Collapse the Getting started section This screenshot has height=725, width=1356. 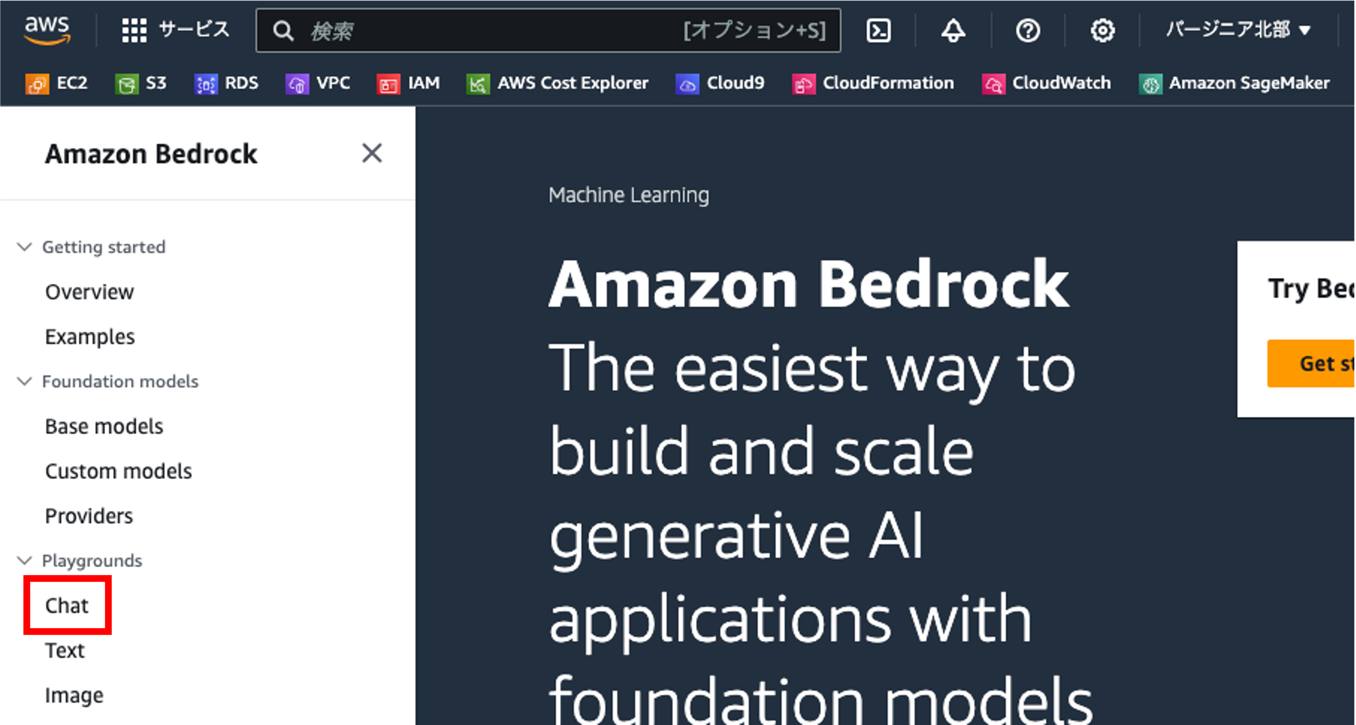[25, 247]
